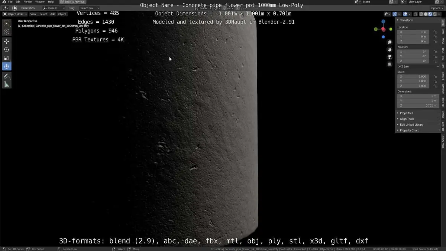Toggle lock for Scale X

pyautogui.click(x=435, y=77)
